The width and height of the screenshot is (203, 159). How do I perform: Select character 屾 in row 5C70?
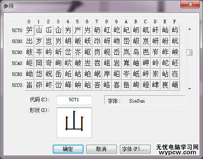tap(165, 30)
